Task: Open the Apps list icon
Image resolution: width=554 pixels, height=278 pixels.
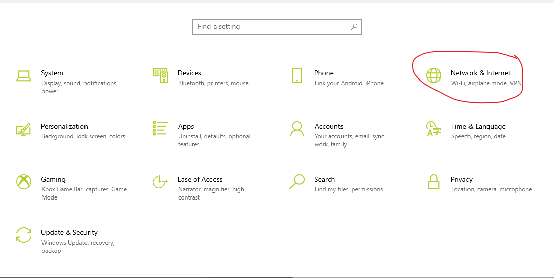Action: pyautogui.click(x=160, y=128)
